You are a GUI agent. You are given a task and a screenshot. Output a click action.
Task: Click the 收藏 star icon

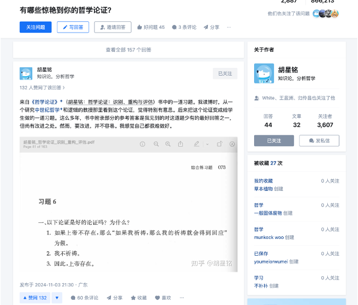pyautogui.click(x=133, y=298)
